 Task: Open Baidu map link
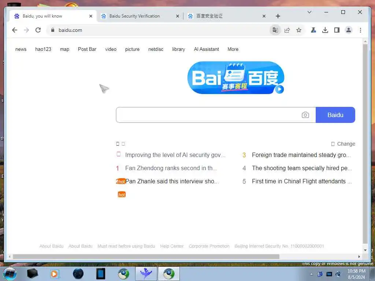click(64, 49)
